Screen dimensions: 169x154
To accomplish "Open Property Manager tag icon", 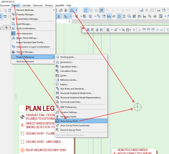I will 14,14.
